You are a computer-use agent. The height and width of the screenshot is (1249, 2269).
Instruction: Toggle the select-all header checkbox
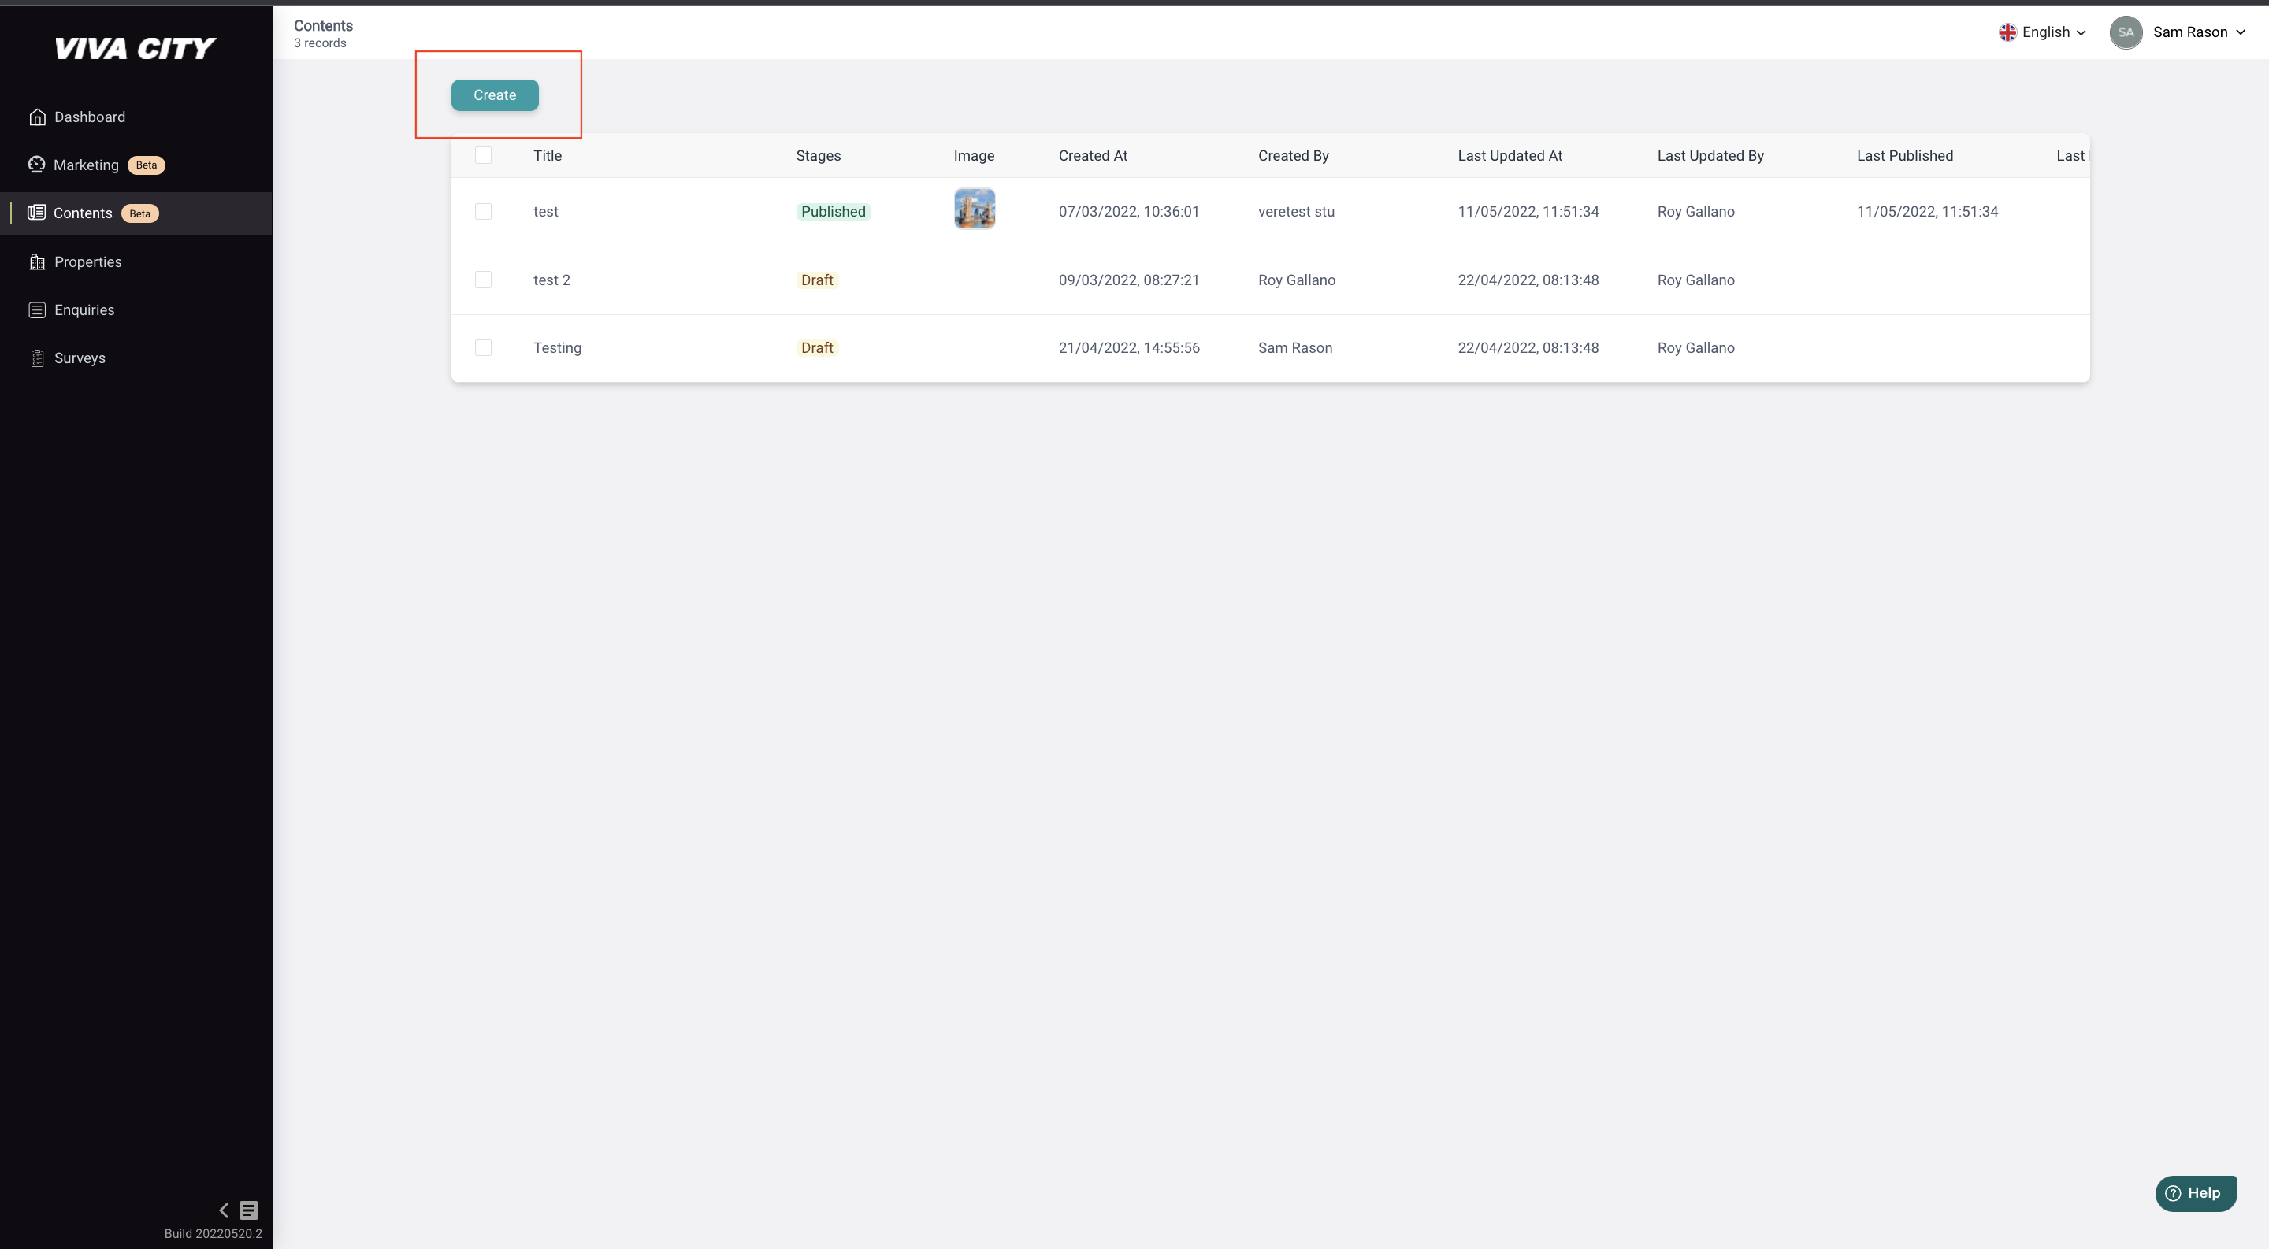tap(483, 156)
